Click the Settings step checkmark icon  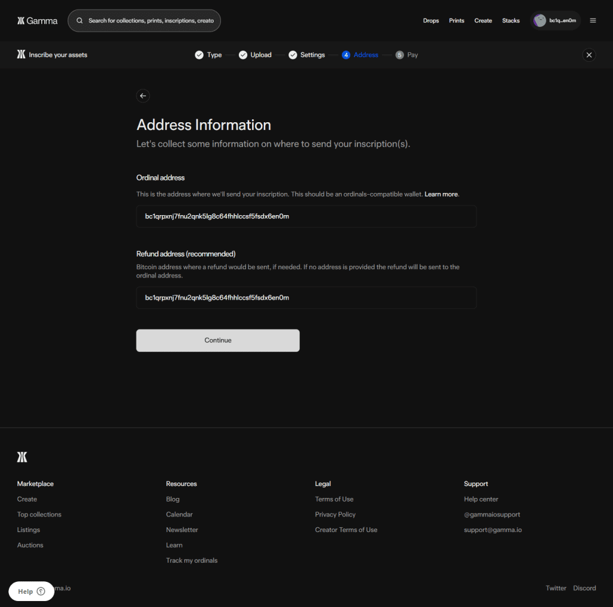[293, 55]
